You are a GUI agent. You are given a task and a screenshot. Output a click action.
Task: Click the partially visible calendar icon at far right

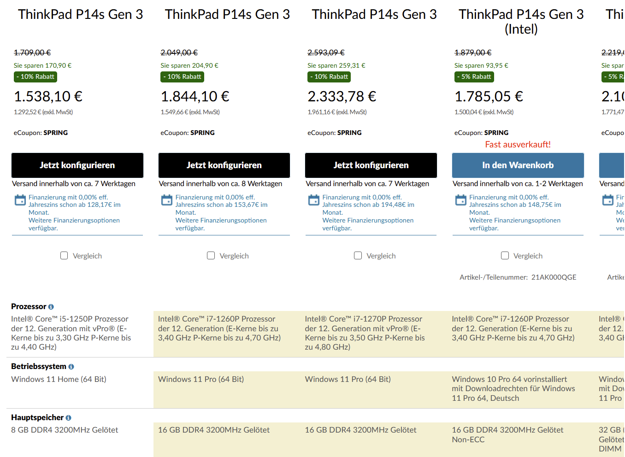607,200
